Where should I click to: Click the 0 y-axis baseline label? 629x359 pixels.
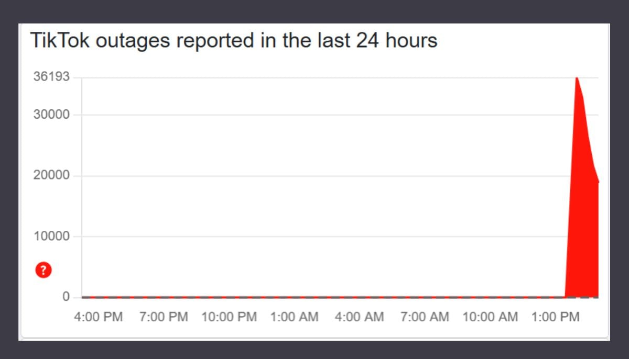66,297
